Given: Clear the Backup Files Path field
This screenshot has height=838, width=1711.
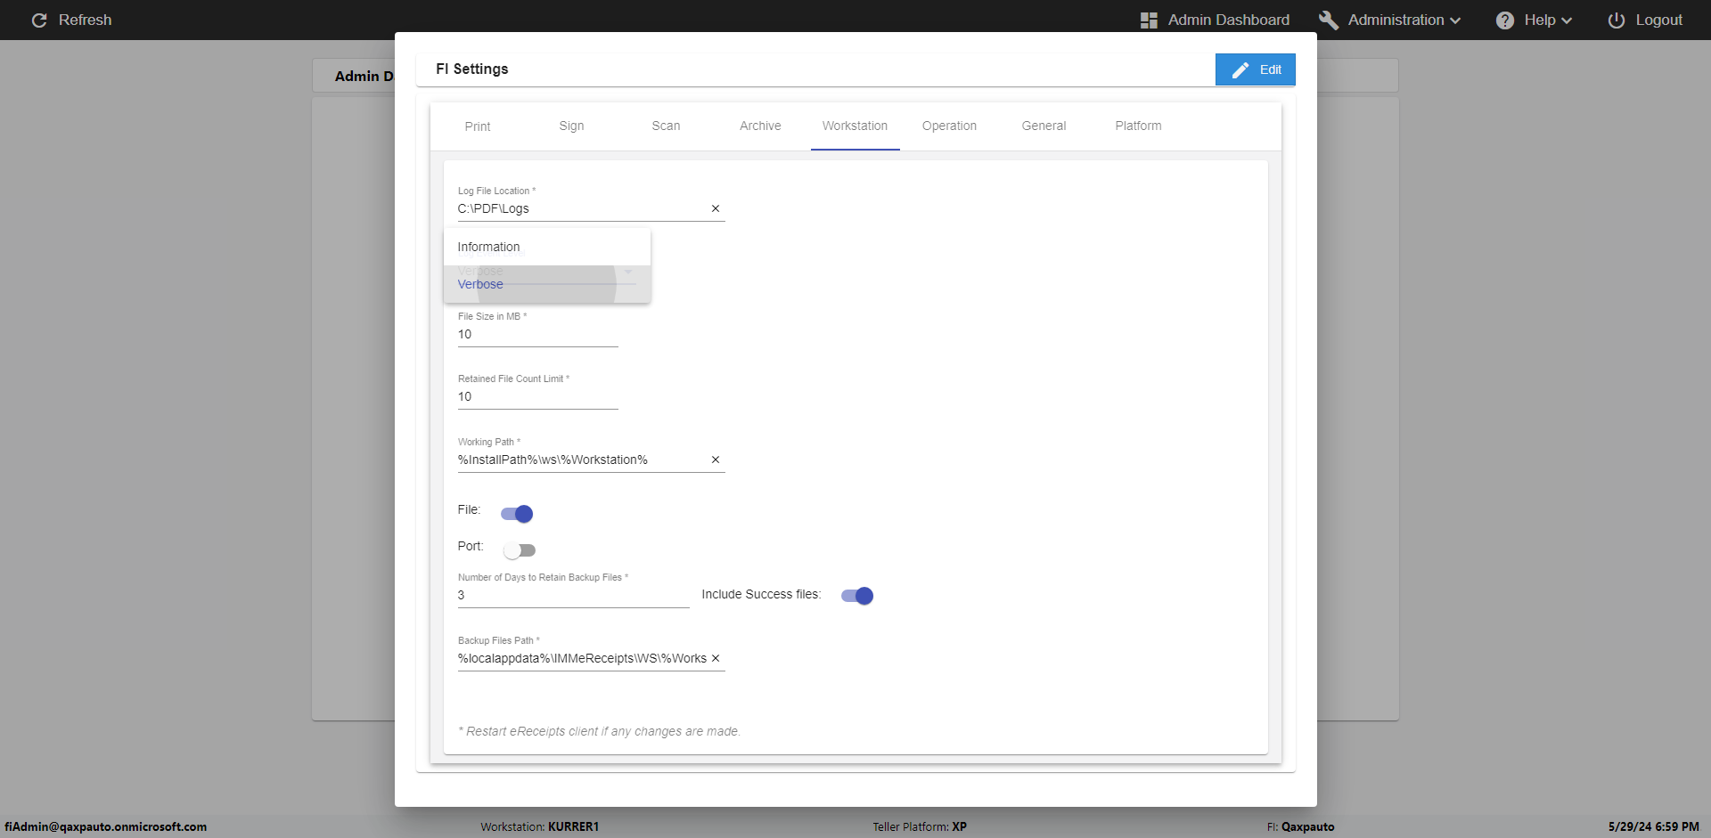Looking at the screenshot, I should 716,658.
